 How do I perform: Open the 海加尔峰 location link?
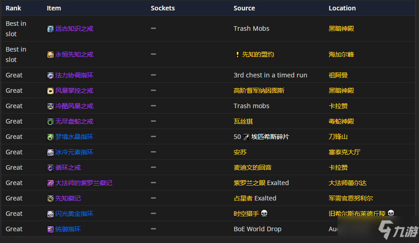341,54
